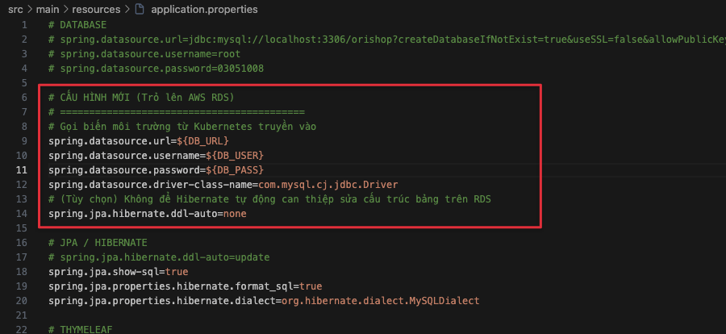Click the "# JPA / HIBERNATE" comment
The width and height of the screenshot is (726, 334).
coord(97,243)
